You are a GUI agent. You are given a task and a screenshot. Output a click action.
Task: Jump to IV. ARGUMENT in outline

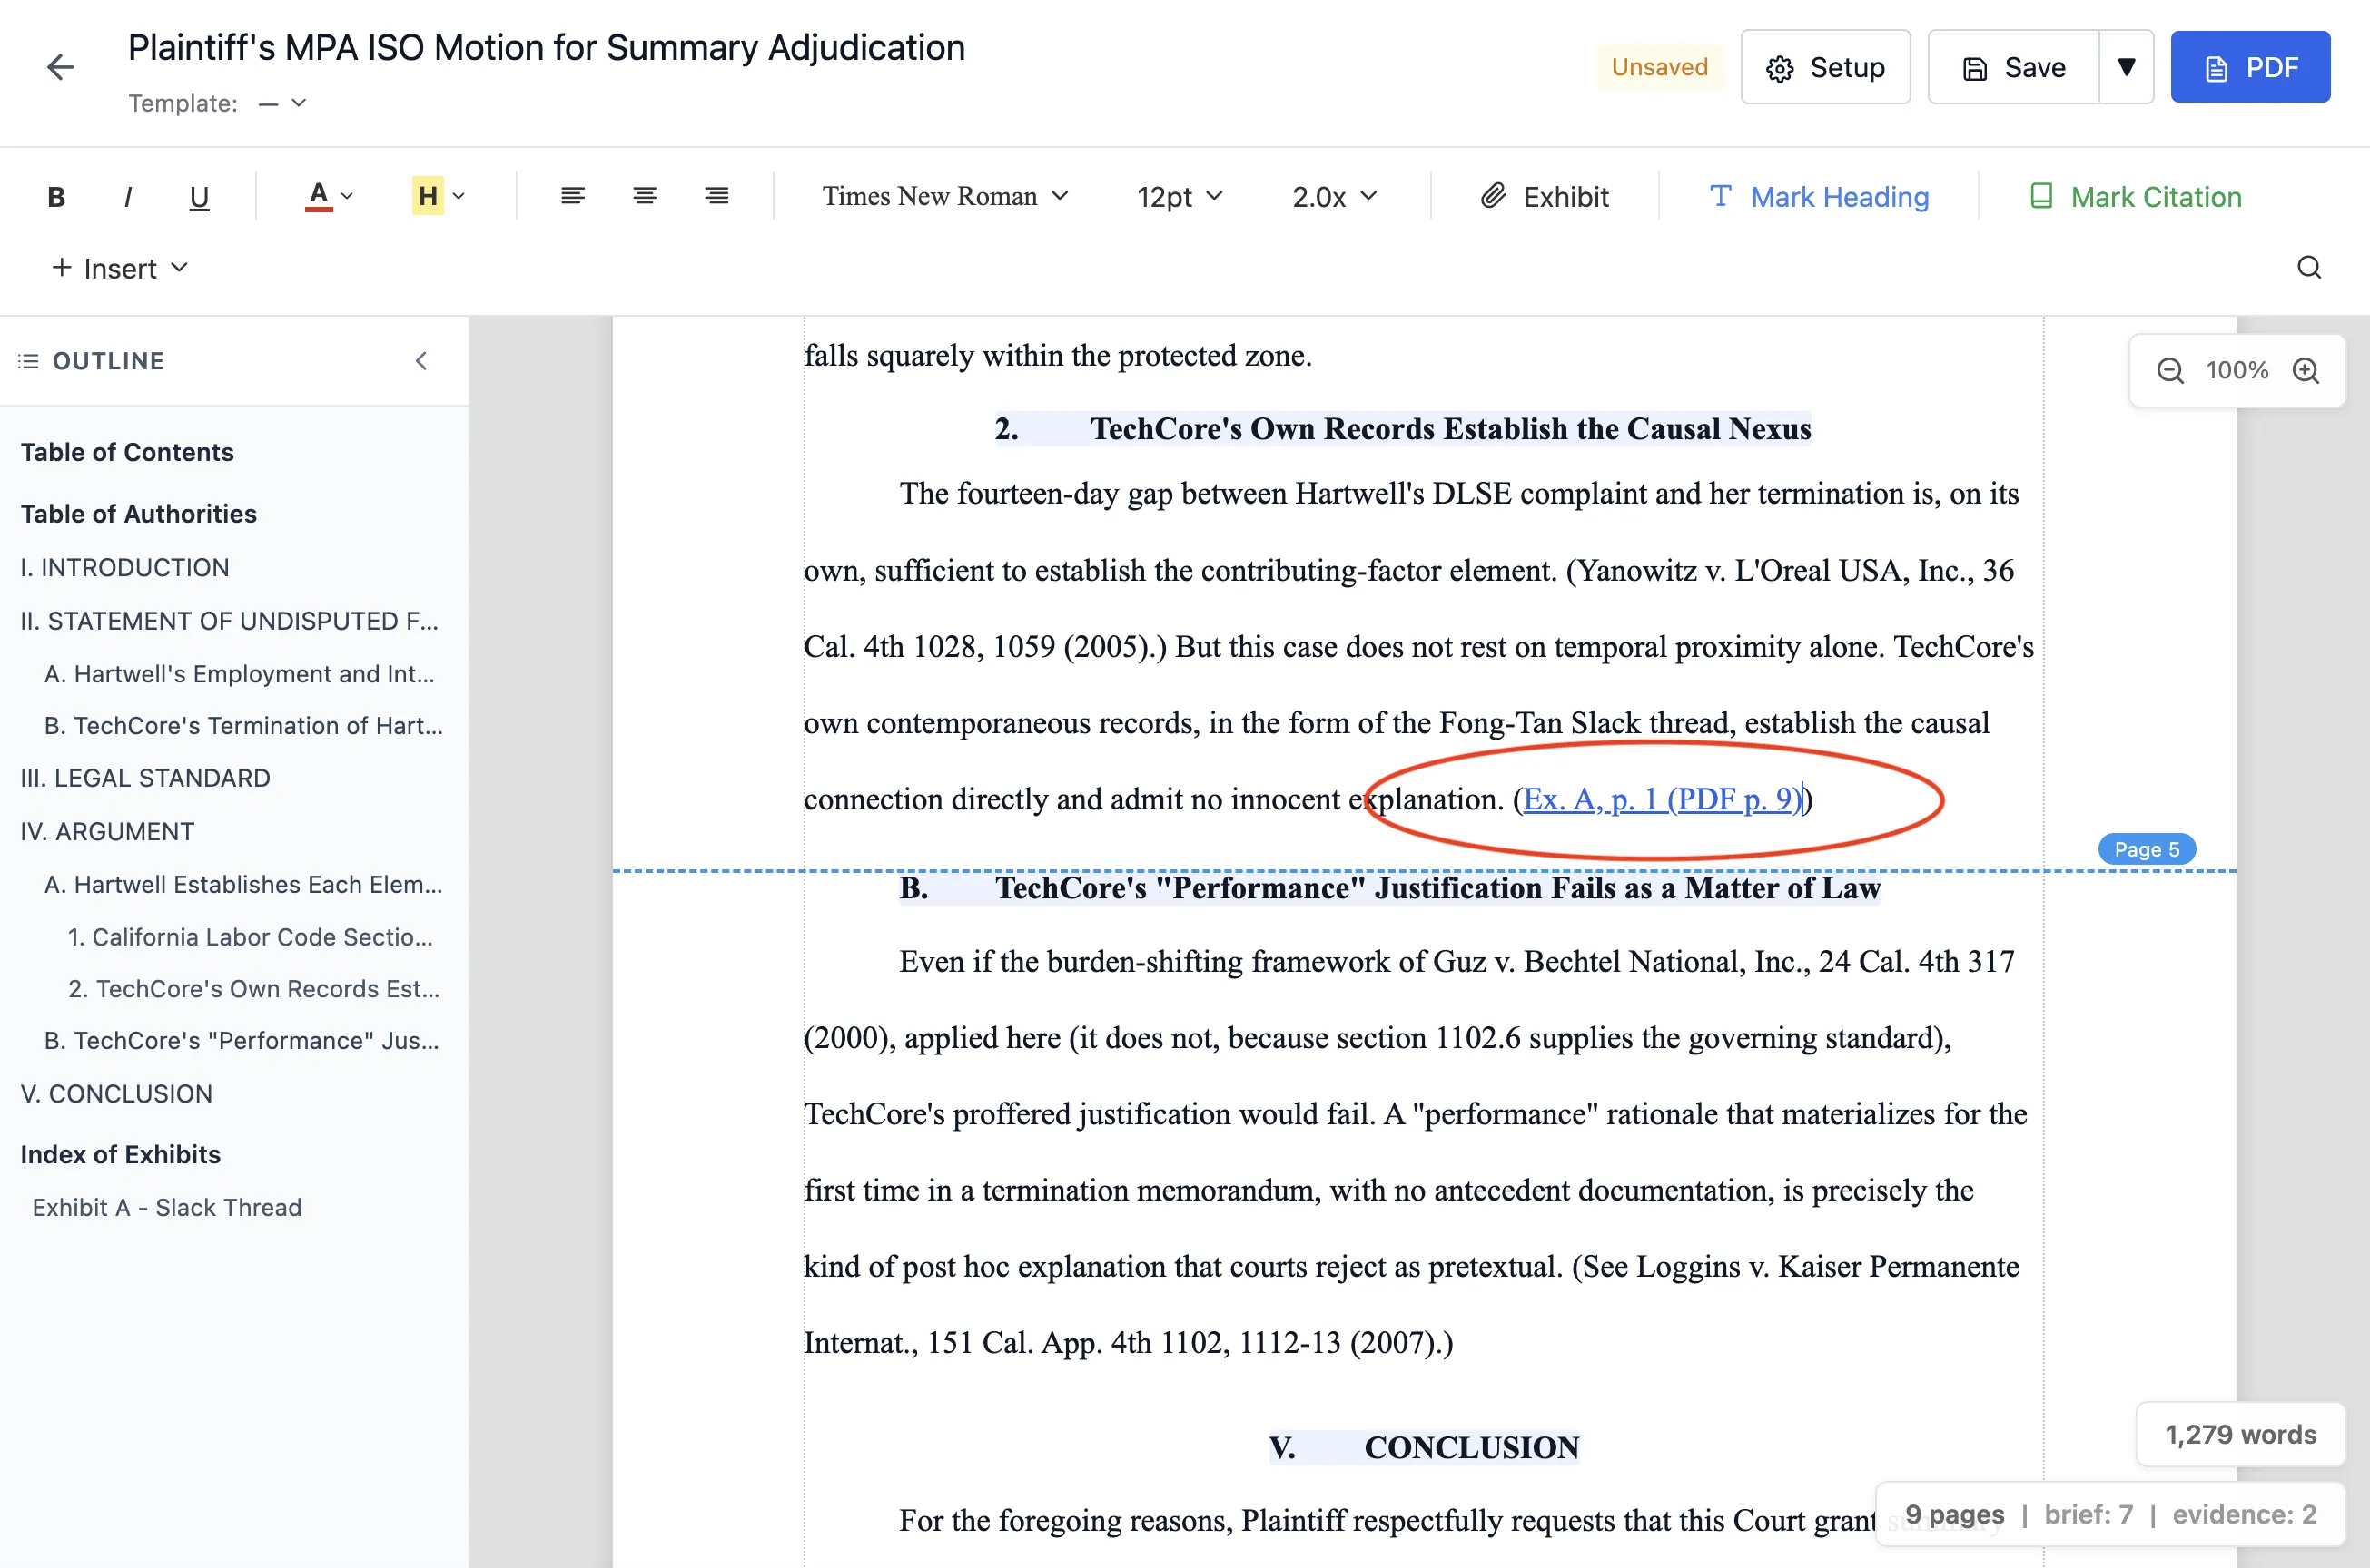(x=107, y=831)
